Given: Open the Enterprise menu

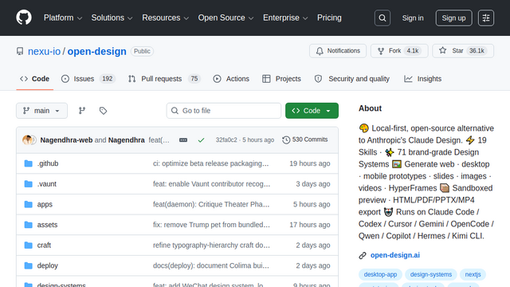Looking at the screenshot, I should [x=285, y=18].
